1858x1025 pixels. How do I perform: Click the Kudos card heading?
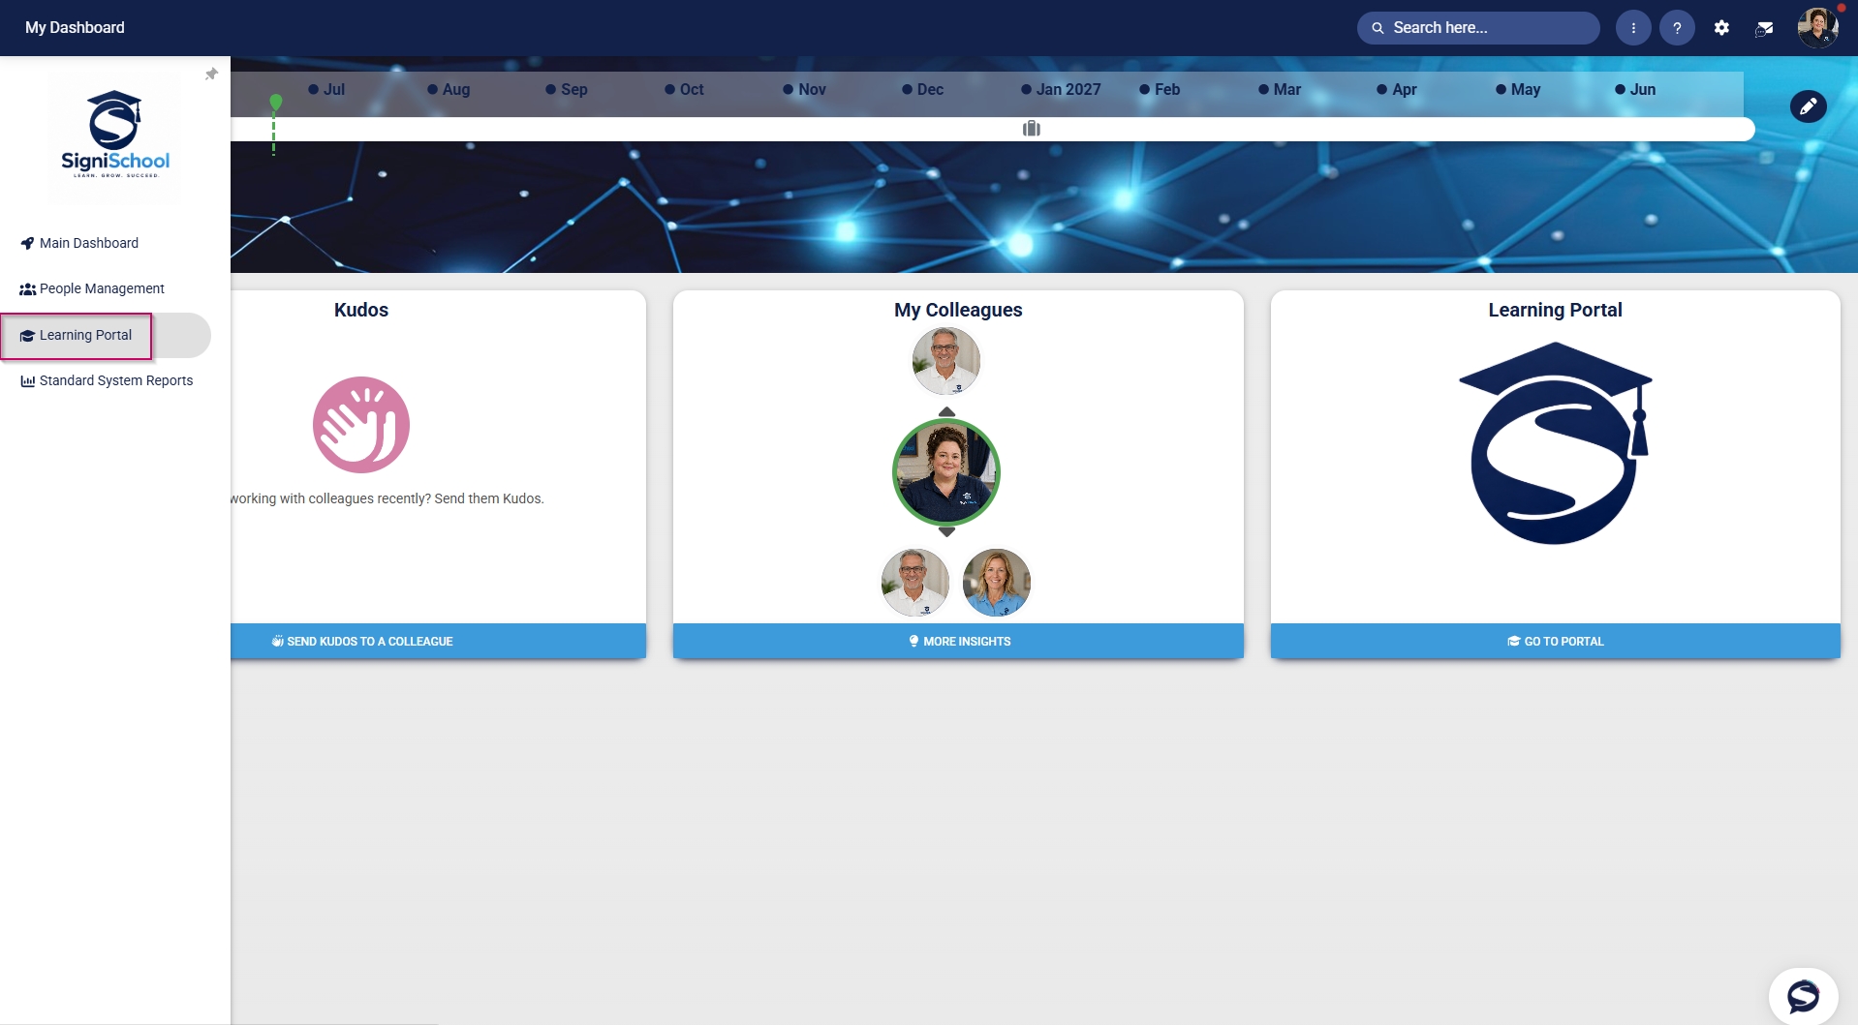coord(361,310)
